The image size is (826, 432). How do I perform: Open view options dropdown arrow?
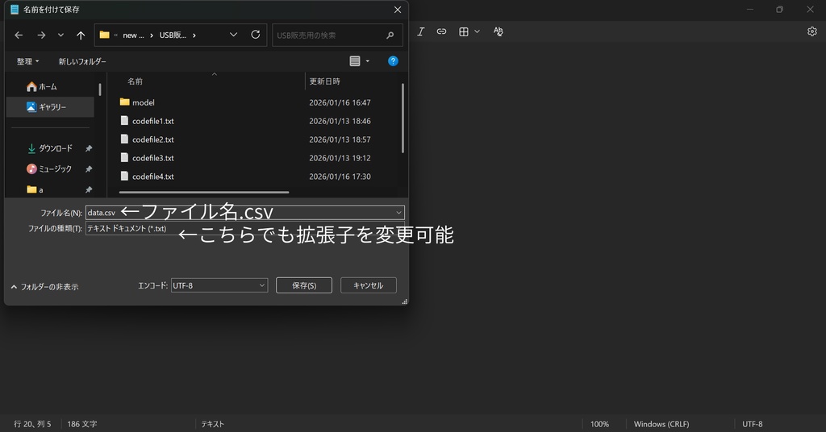click(x=368, y=61)
